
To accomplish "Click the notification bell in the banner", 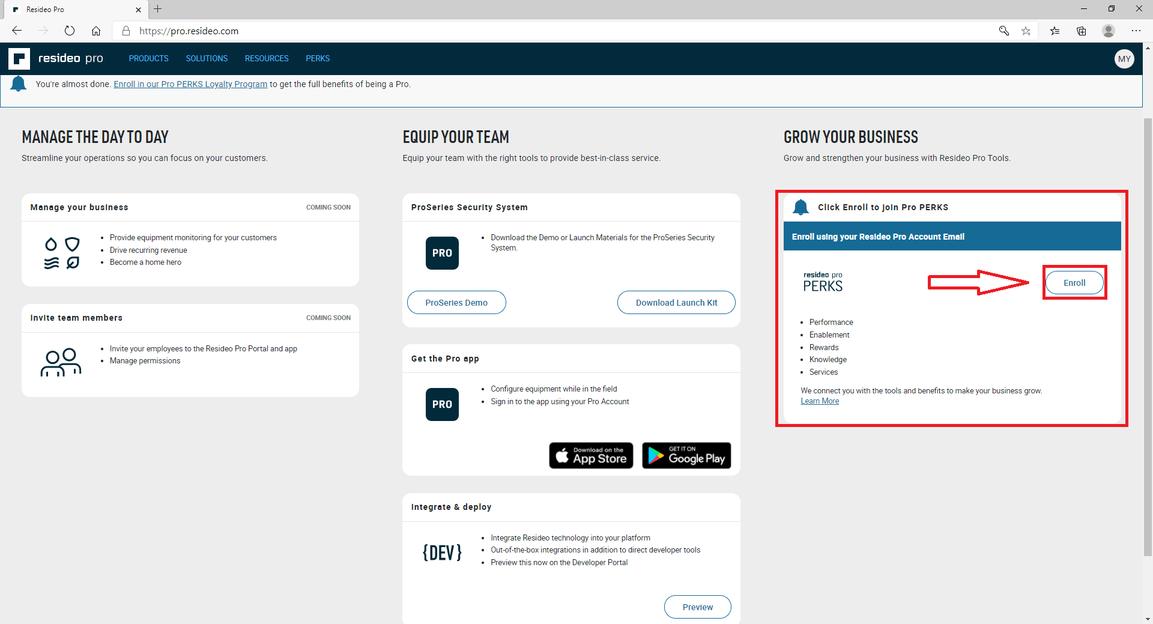I will [19, 84].
